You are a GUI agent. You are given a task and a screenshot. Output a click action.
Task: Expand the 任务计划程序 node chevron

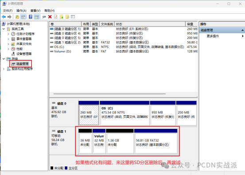click(x=8, y=34)
